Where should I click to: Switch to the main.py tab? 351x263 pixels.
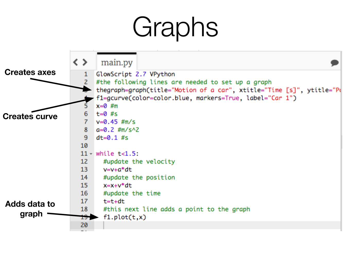[117, 62]
